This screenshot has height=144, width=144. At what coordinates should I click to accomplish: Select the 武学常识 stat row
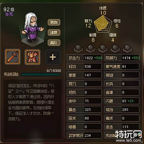84,135
